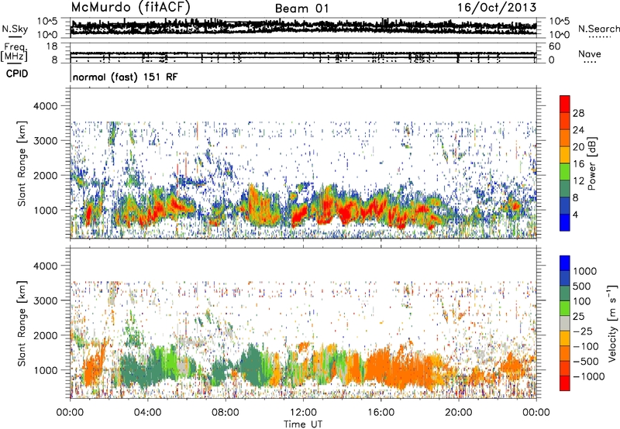Click the 'CPID' label
The image size is (620, 429).
point(17,74)
